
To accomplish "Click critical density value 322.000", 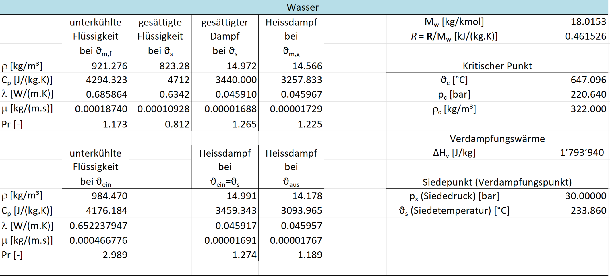I will [588, 109].
